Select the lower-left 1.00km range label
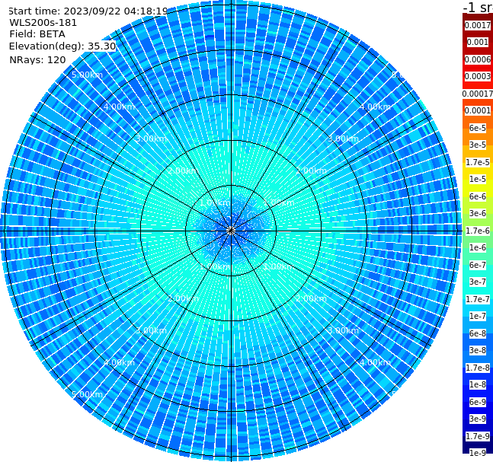 coord(216,266)
